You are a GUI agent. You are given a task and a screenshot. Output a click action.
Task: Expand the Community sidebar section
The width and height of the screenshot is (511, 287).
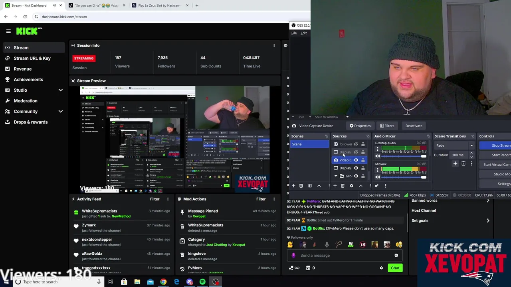pos(61,112)
